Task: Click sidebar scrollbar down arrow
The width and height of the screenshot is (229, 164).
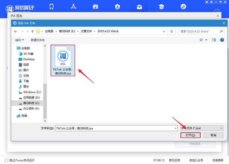Action: (45, 121)
